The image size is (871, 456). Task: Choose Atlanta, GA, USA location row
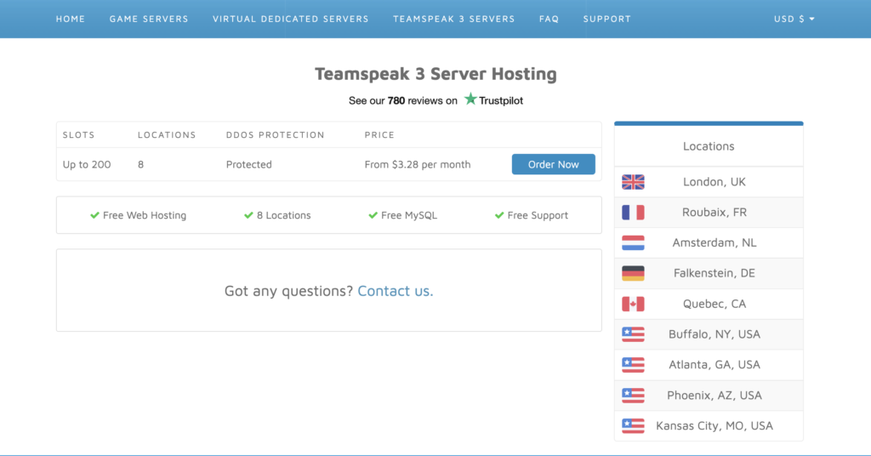click(714, 365)
